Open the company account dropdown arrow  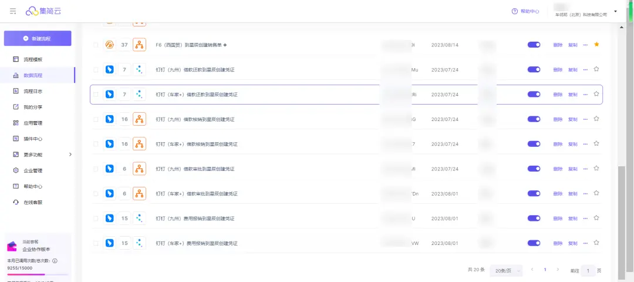click(x=615, y=11)
